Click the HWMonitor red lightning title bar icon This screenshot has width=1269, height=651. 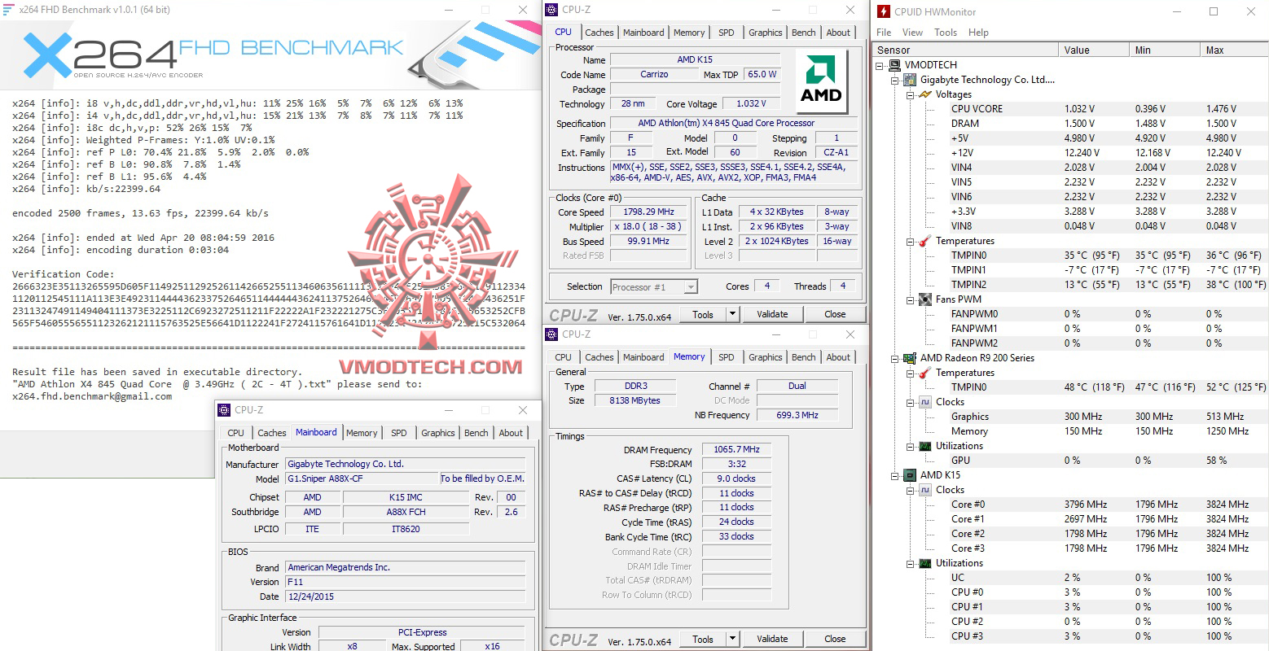pos(883,11)
